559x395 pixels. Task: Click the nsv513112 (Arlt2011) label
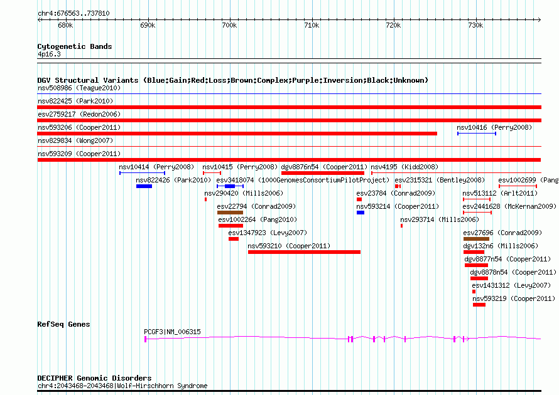500,193
